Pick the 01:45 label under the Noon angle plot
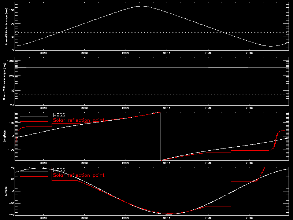Viewport: 293px width, 220px height. [x=249, y=108]
